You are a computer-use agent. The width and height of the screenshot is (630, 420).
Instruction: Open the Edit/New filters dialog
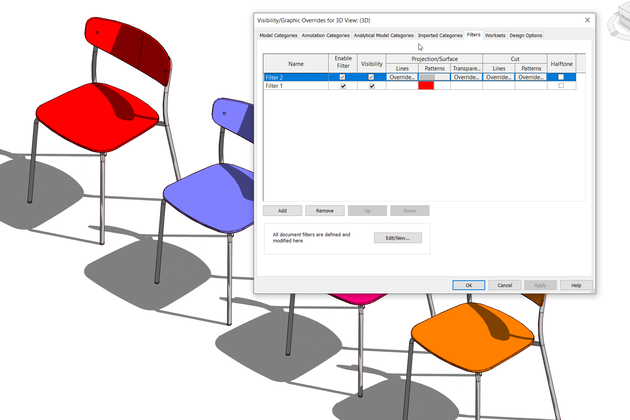click(398, 238)
